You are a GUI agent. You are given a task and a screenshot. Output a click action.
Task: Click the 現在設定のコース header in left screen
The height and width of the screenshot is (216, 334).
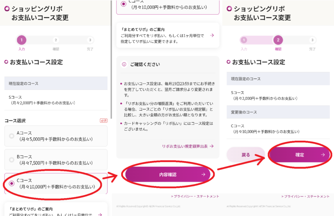coord(56,83)
